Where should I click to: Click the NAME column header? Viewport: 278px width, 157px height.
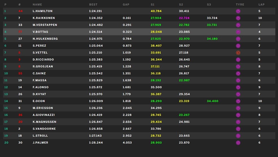coord(37,5)
